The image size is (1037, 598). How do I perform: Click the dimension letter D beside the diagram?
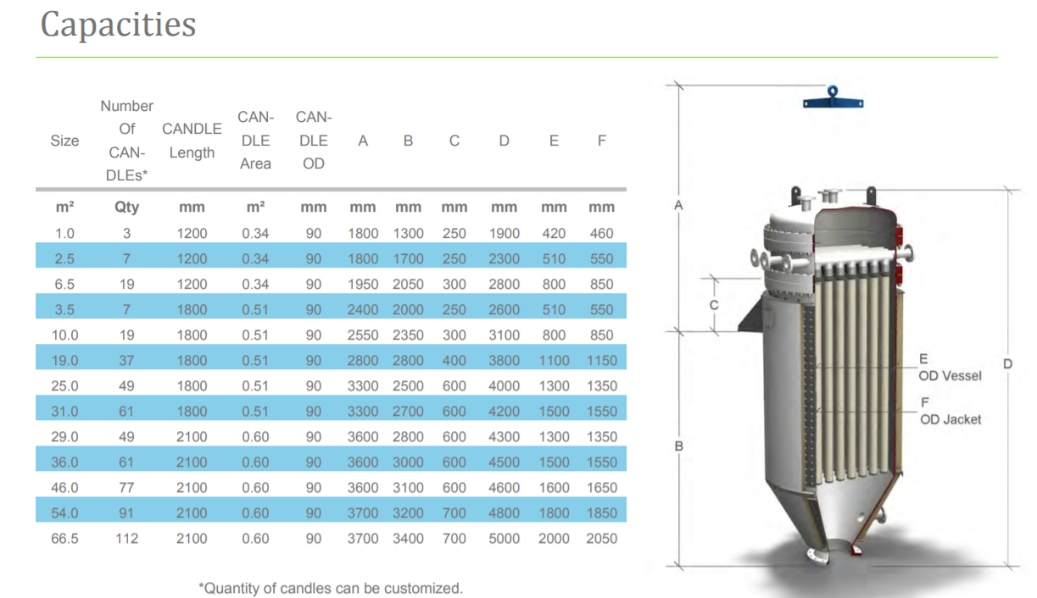click(x=1007, y=364)
